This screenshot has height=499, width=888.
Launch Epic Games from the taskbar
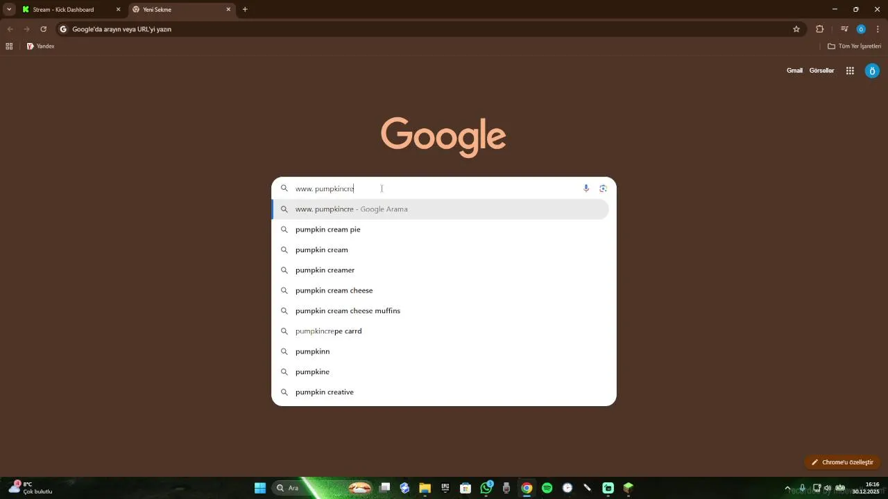tap(445, 488)
